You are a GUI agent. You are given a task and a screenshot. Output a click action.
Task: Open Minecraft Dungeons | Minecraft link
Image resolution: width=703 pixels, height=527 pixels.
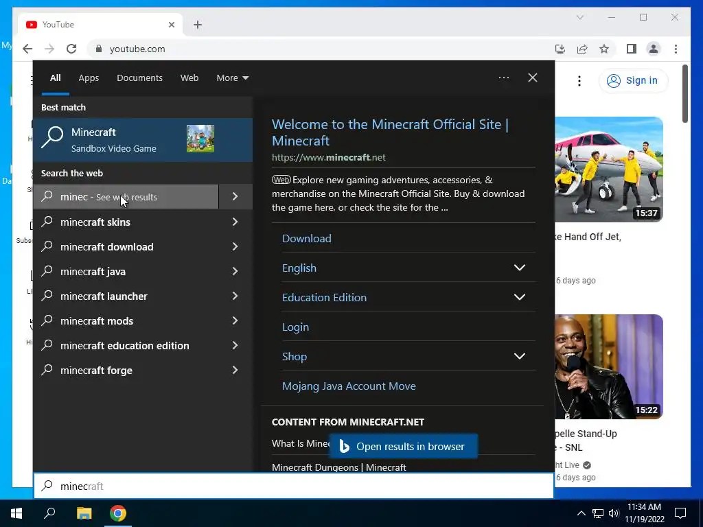click(x=339, y=467)
